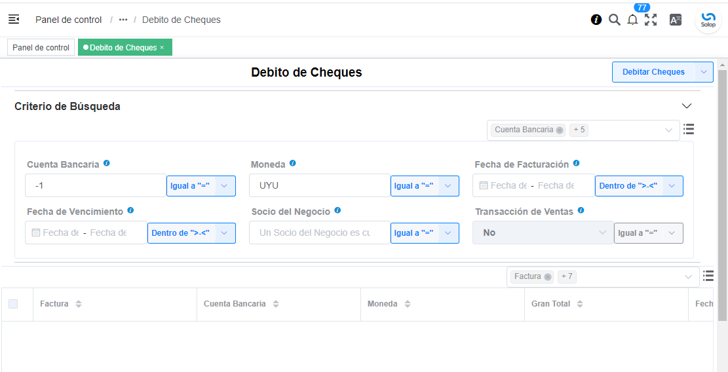Click the Moneda input field
This screenshot has height=372, width=728.
click(319, 185)
